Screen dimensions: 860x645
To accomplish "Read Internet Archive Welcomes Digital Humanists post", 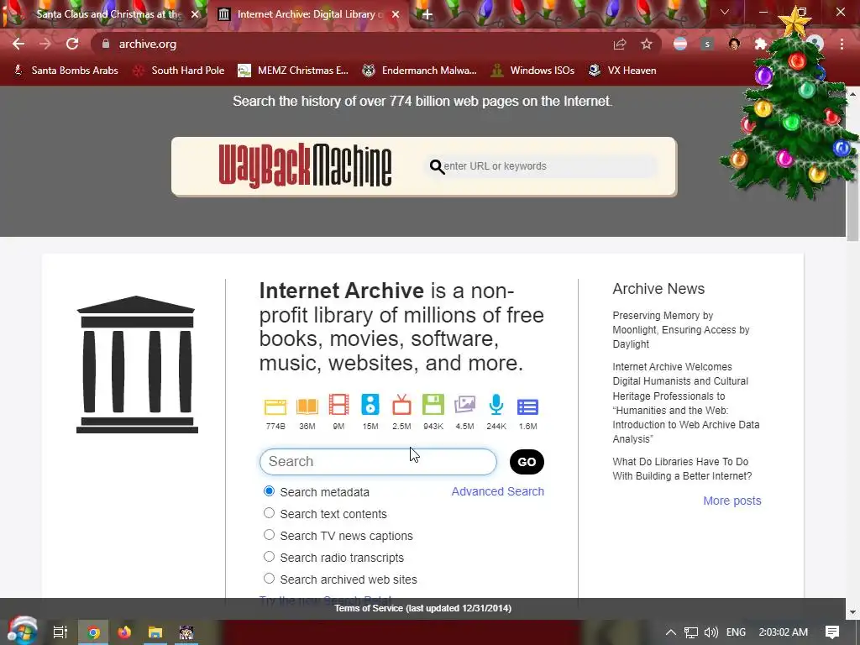I will click(x=686, y=402).
